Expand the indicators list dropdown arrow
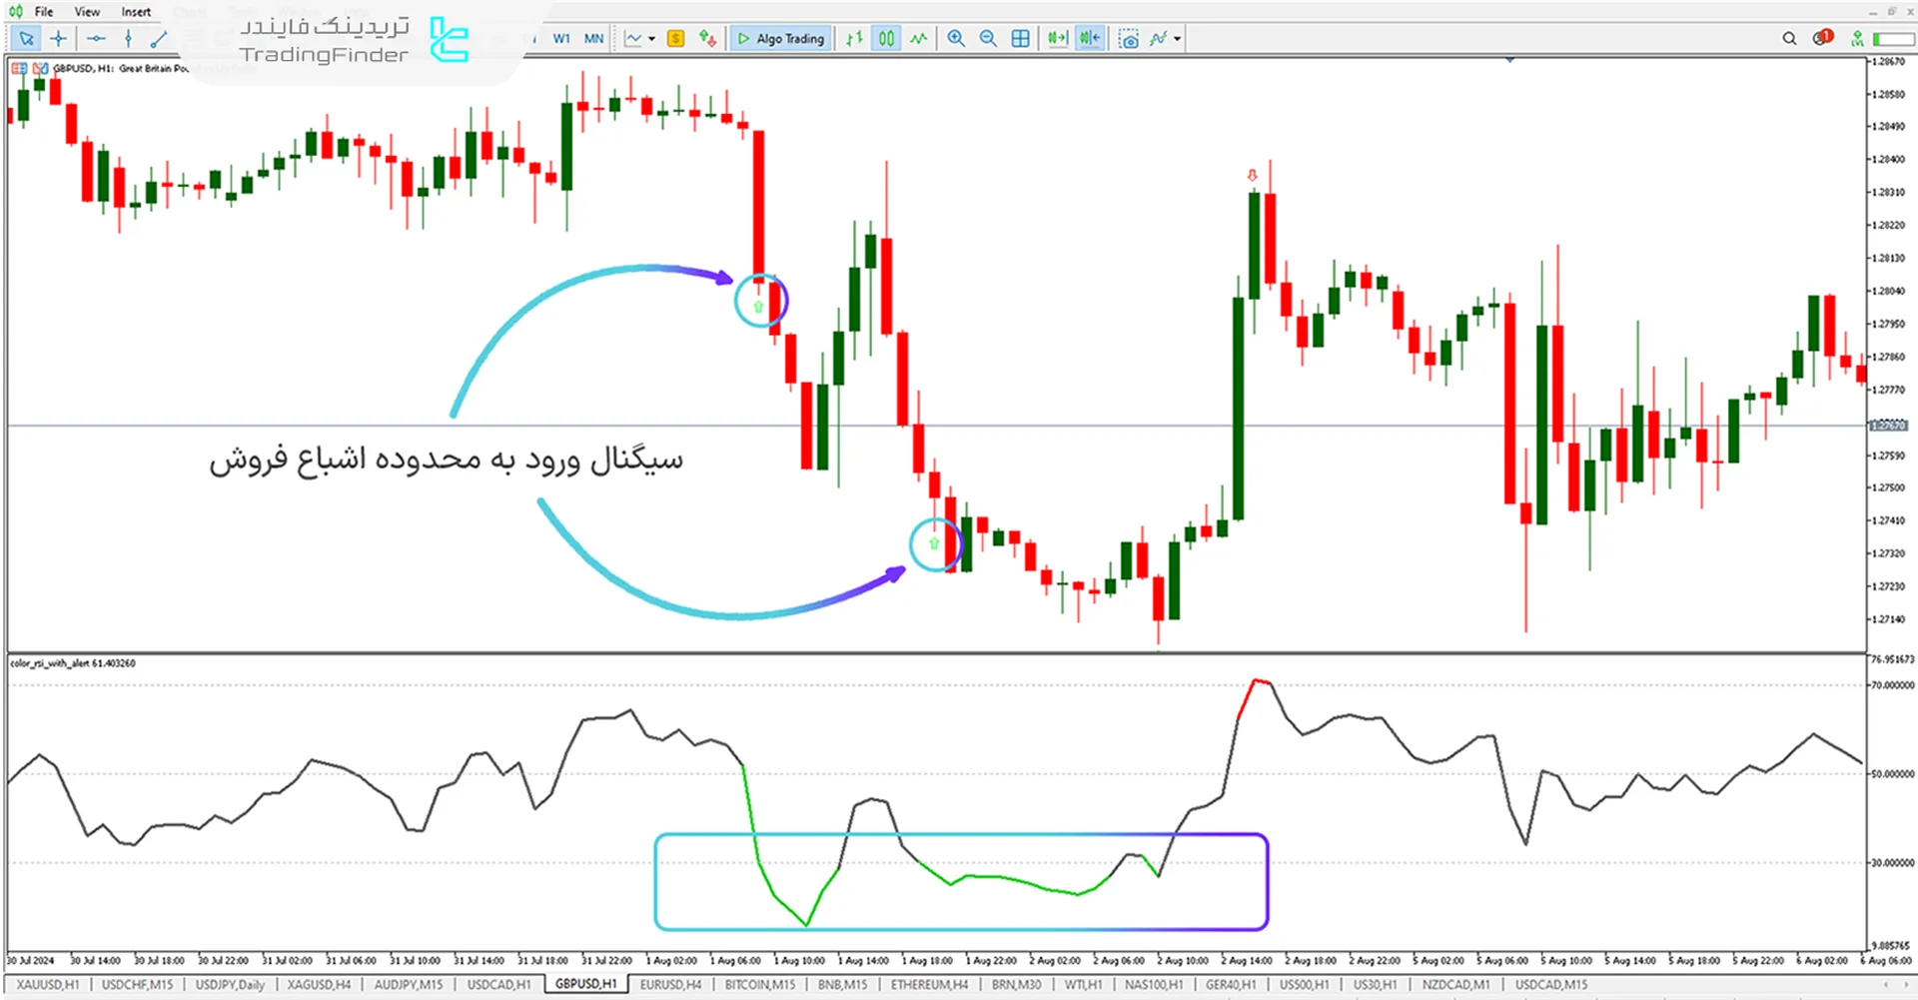The height and width of the screenshot is (1000, 1918). click(1178, 39)
